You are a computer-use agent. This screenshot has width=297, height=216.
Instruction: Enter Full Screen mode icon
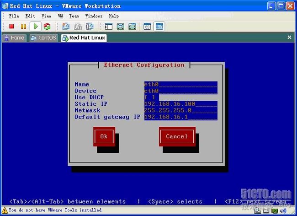132,27
